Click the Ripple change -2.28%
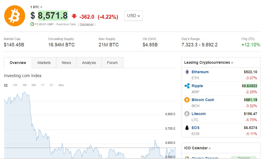The height and width of the screenshot is (159, 261). pos(251,92)
